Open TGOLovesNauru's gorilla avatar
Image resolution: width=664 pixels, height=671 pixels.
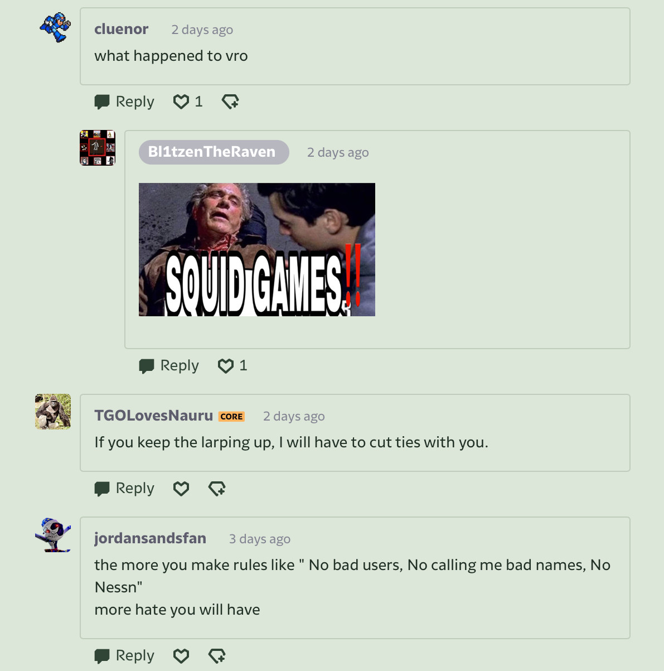coord(53,412)
